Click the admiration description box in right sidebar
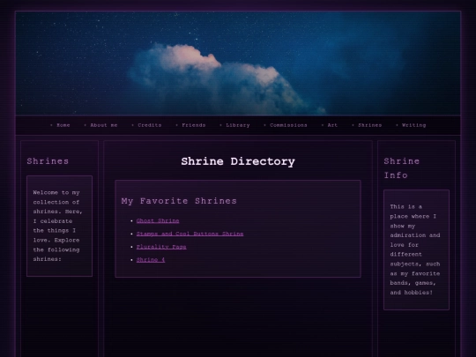The height and width of the screenshot is (357, 476). click(416, 249)
